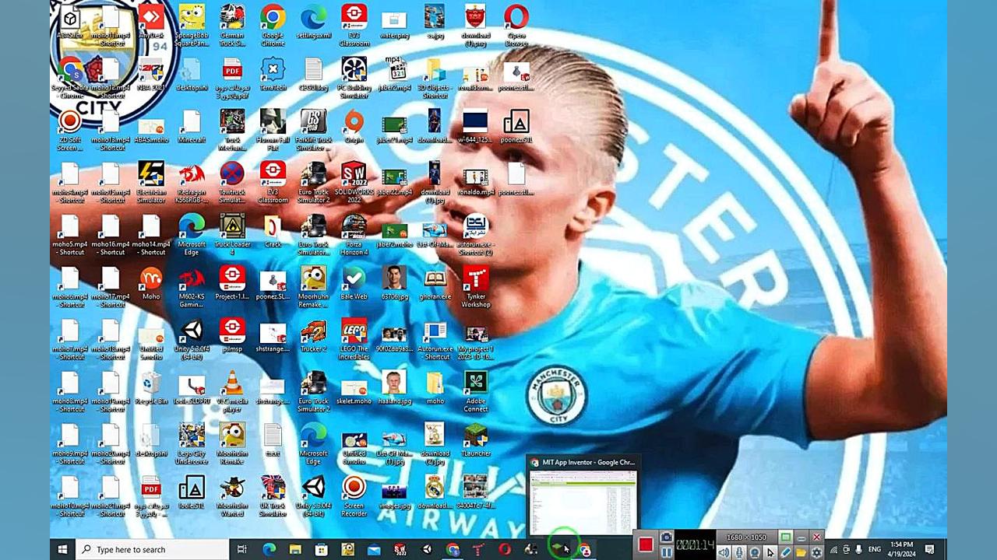Open File Explorer from the taskbar
Image resolution: width=997 pixels, height=560 pixels.
295,550
